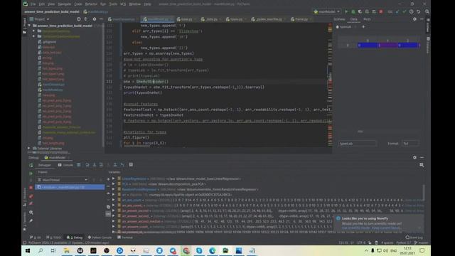Open the Python Console tool window

[x=100, y=238]
